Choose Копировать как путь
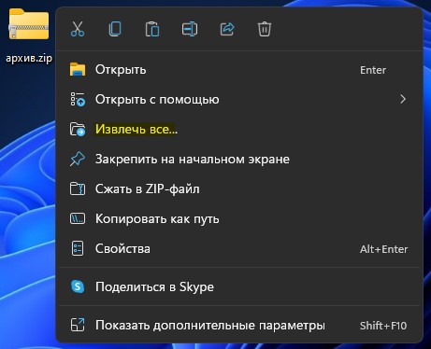 coord(239,219)
